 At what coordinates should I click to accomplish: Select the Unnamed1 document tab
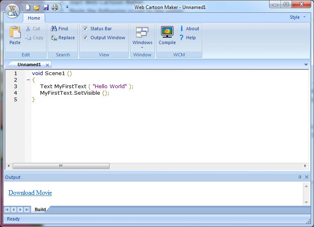(29, 65)
